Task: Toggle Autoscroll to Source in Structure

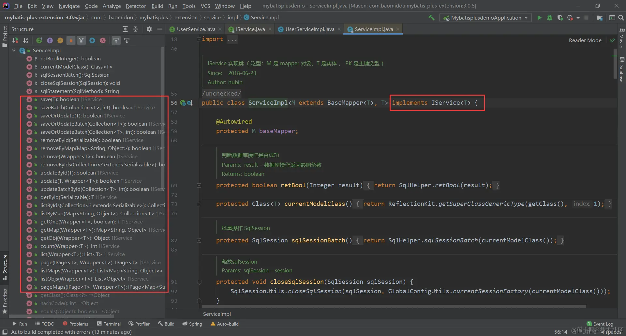Action: (x=116, y=40)
